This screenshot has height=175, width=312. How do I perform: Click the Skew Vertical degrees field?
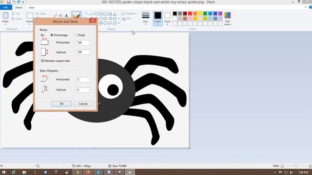(x=83, y=90)
